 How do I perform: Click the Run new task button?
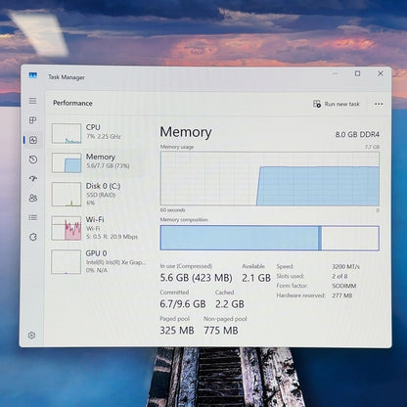(x=337, y=104)
